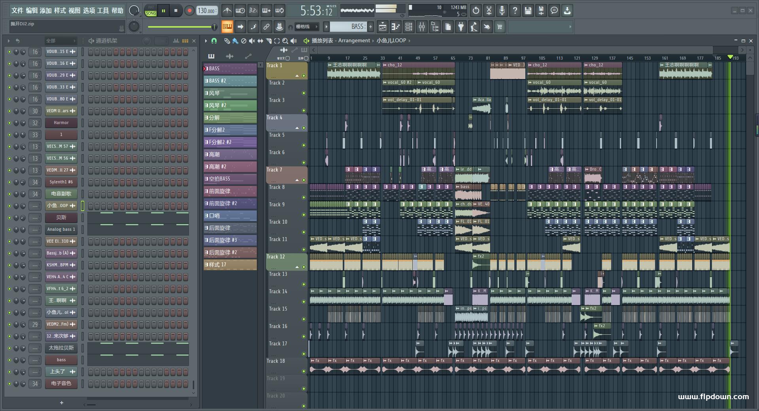Open the snap dropdown 栅格线

307,27
